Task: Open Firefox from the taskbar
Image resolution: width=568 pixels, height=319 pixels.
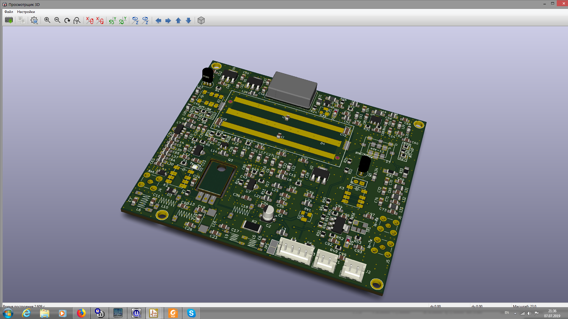Action: point(81,313)
